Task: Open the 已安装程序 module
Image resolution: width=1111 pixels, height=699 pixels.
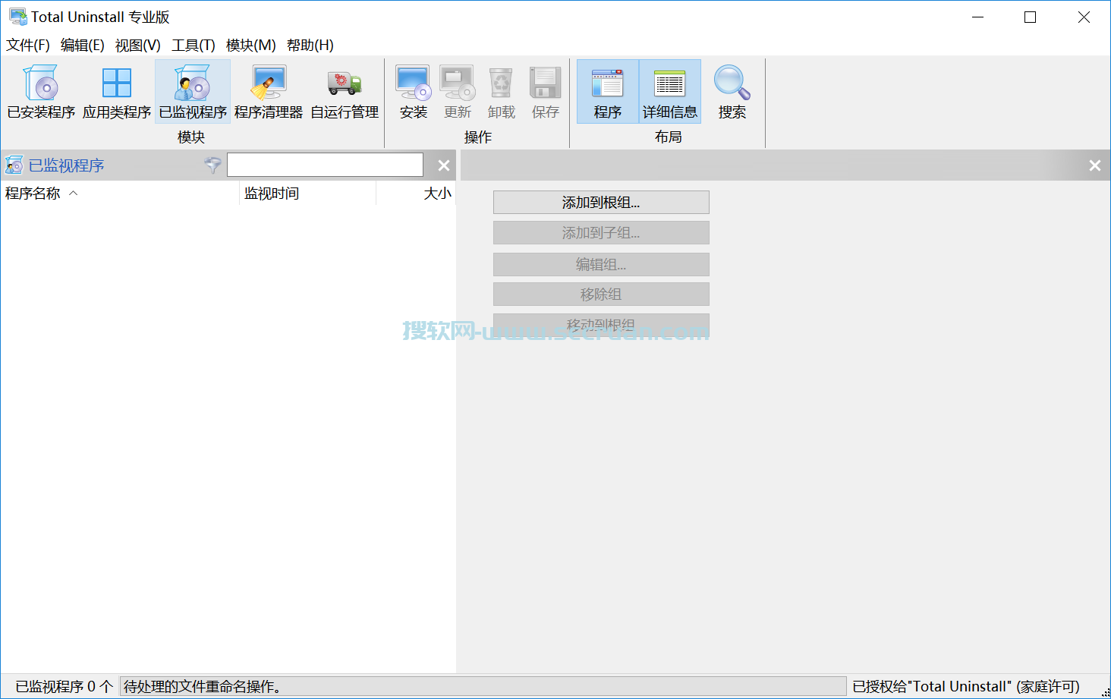Action: (x=41, y=92)
